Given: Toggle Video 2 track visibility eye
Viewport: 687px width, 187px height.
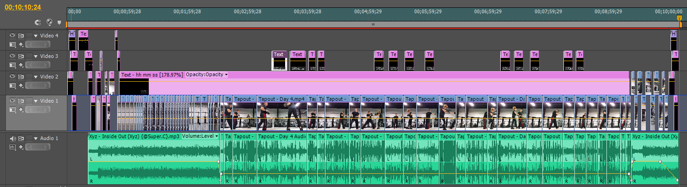Looking at the screenshot, I should (13, 77).
